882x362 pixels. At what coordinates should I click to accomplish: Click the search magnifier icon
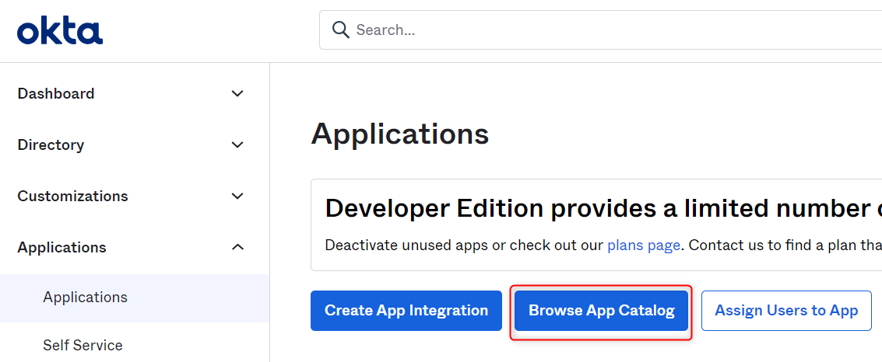341,30
